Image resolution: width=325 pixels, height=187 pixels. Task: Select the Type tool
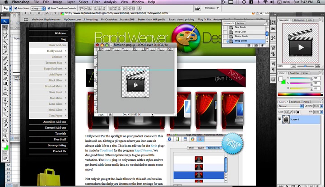point(5,105)
